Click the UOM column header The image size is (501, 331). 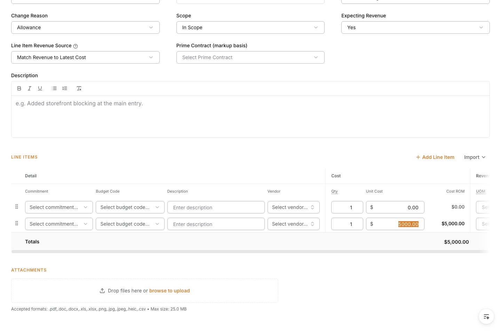(x=480, y=191)
